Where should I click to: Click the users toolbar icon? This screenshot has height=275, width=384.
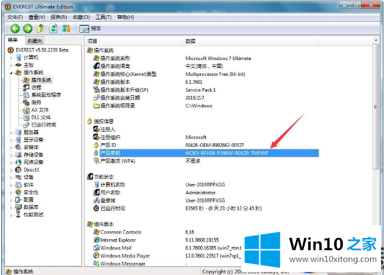(66, 29)
